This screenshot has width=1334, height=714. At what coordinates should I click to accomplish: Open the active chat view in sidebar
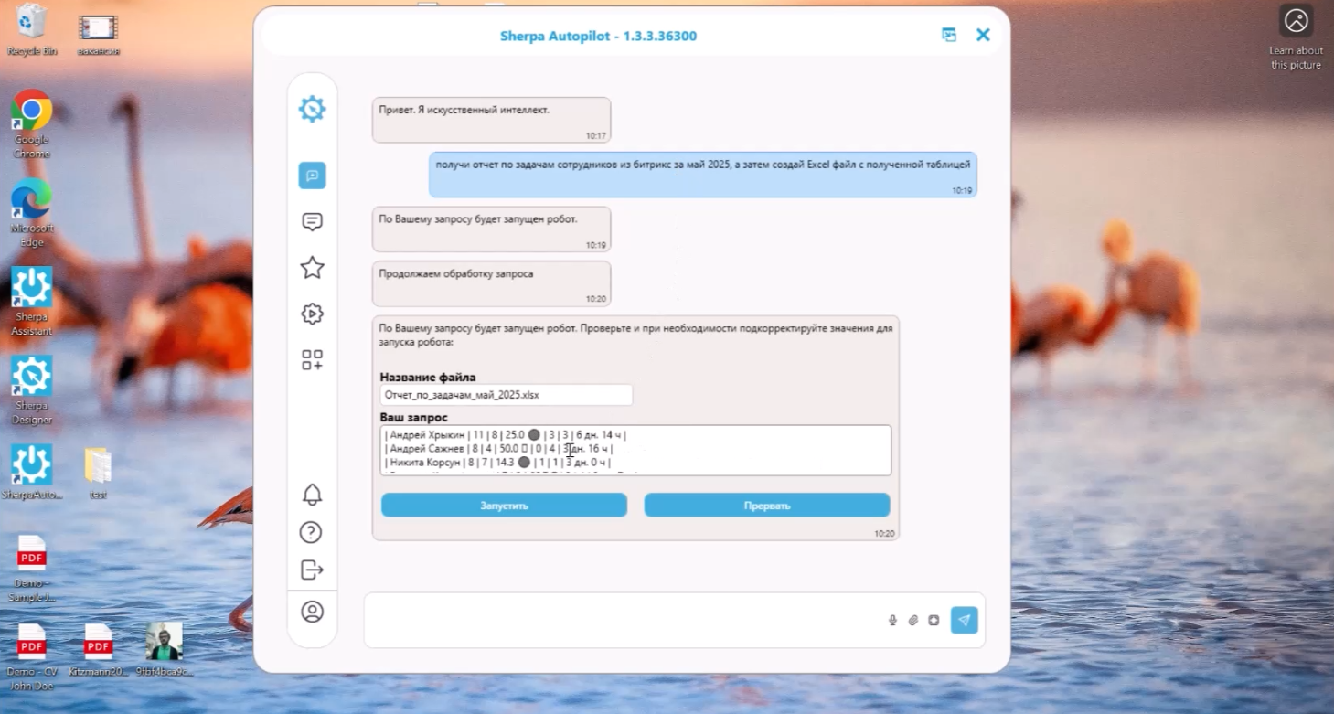(312, 176)
